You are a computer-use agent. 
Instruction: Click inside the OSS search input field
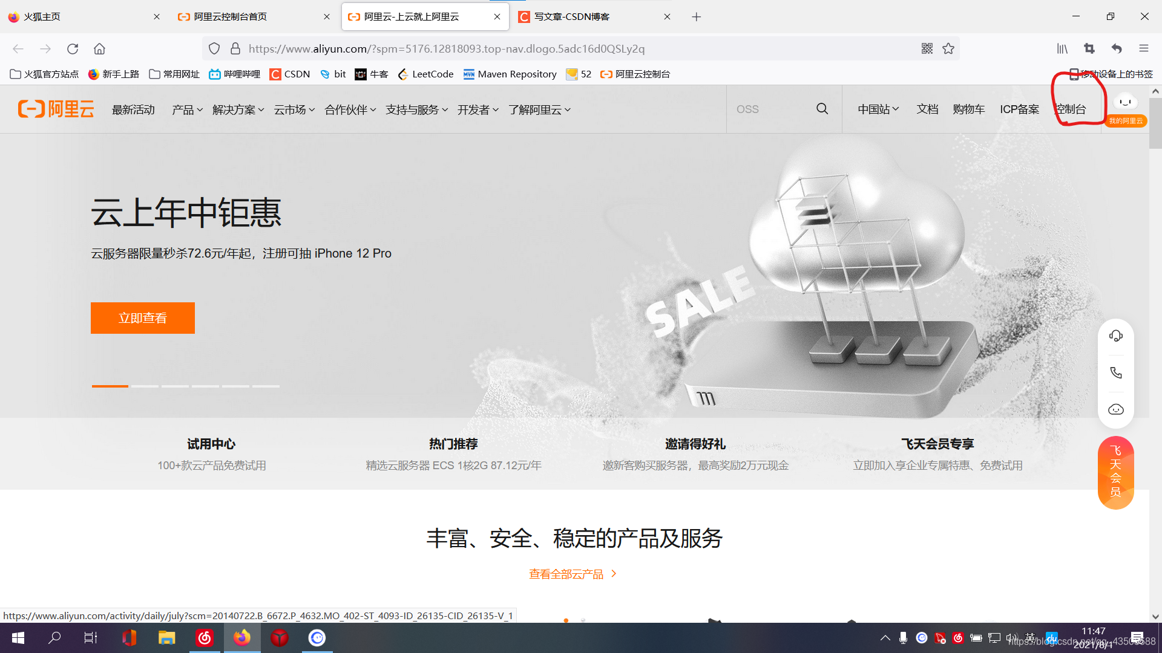(x=769, y=109)
